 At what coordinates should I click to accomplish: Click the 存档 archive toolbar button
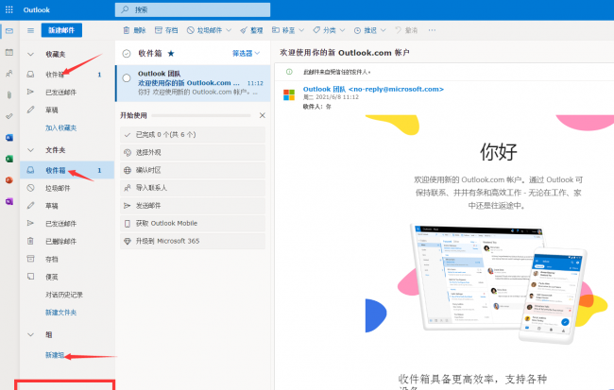coord(166,30)
